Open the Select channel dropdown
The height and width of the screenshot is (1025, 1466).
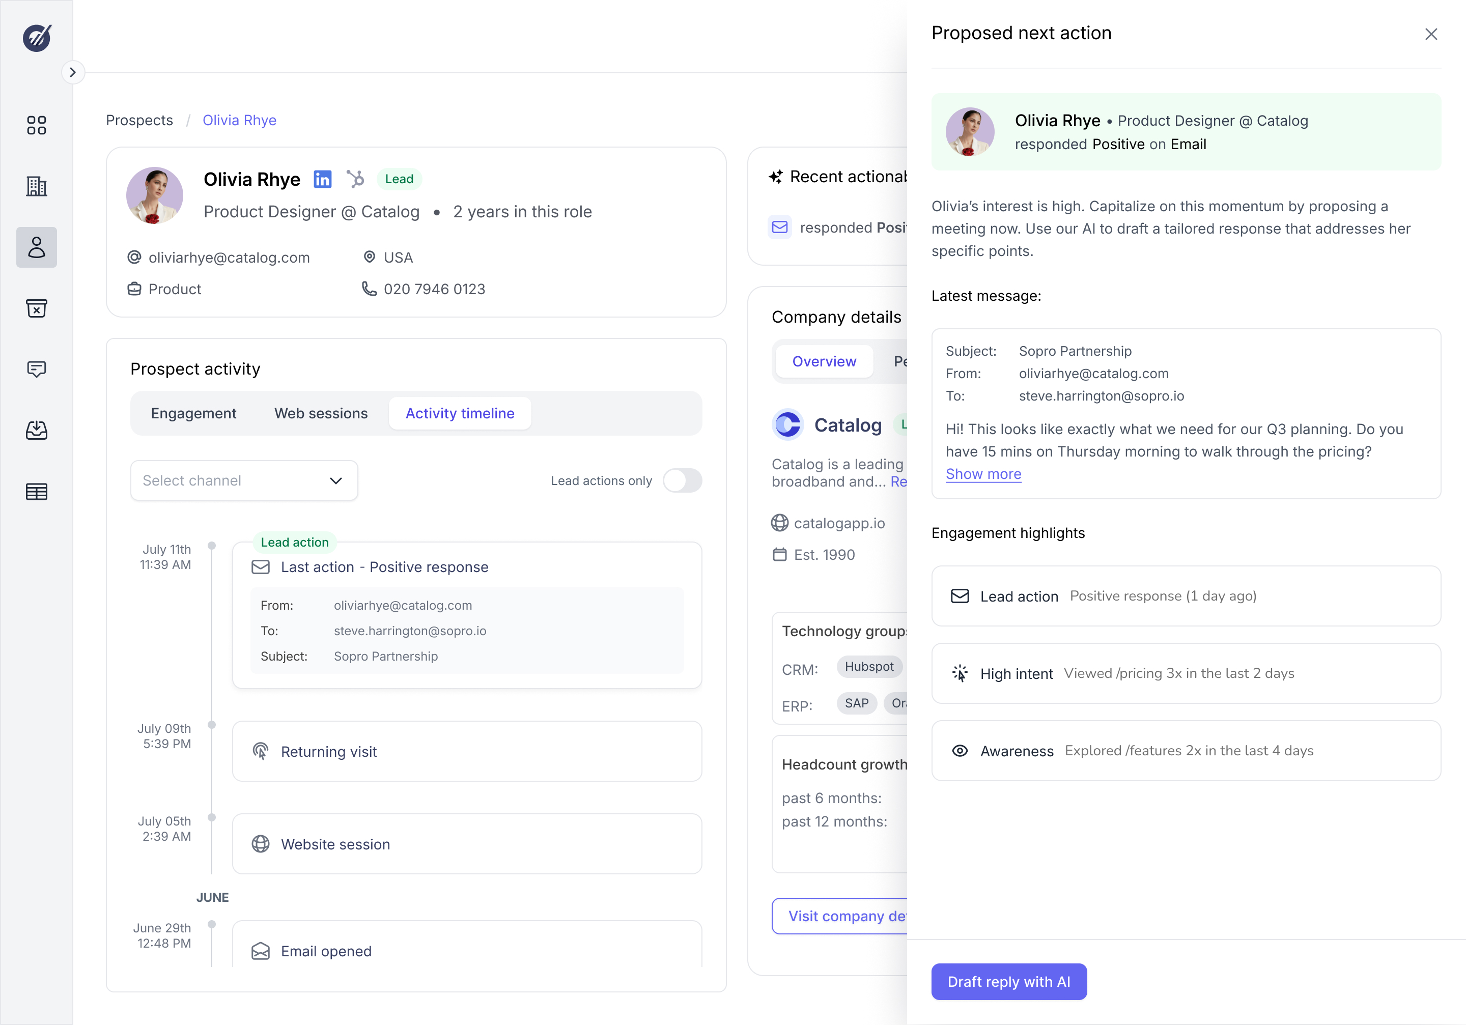click(x=244, y=480)
